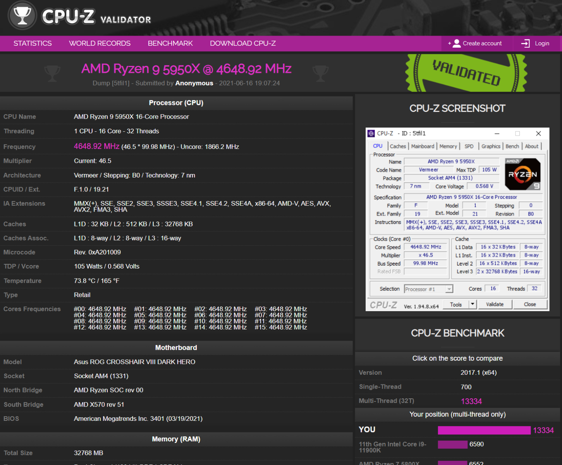Click the Memory (RAM) section header

tap(176, 439)
